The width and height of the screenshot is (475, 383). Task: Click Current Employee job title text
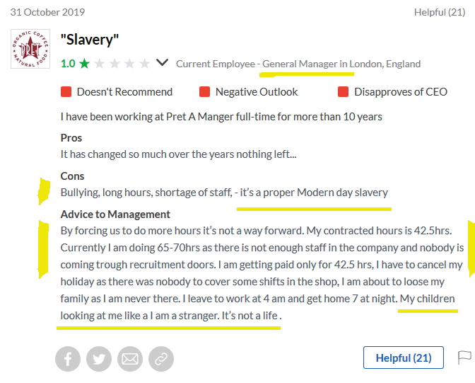click(298, 64)
